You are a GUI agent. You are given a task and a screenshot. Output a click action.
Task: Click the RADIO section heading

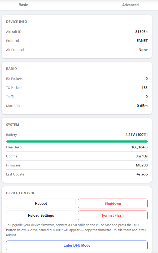click(11, 68)
